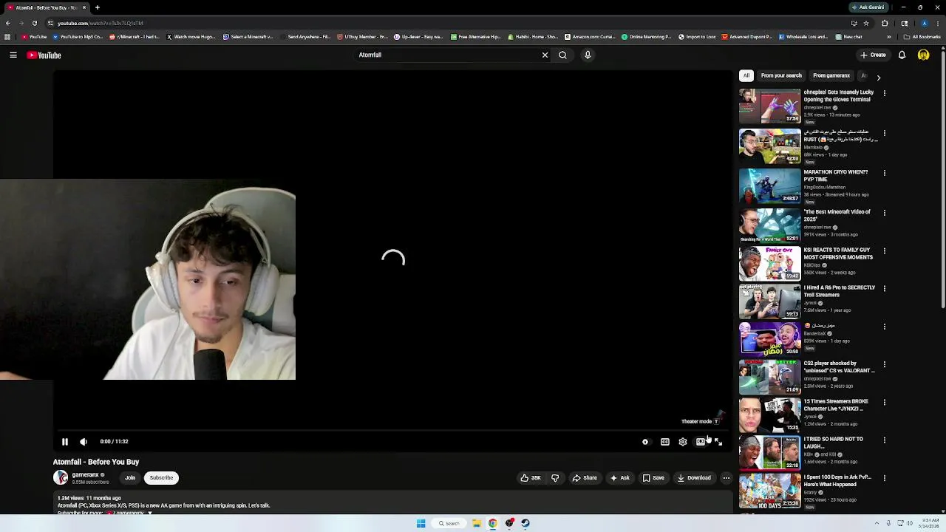Bookmark this page with star icon
This screenshot has width=946, height=532.
pos(866,23)
